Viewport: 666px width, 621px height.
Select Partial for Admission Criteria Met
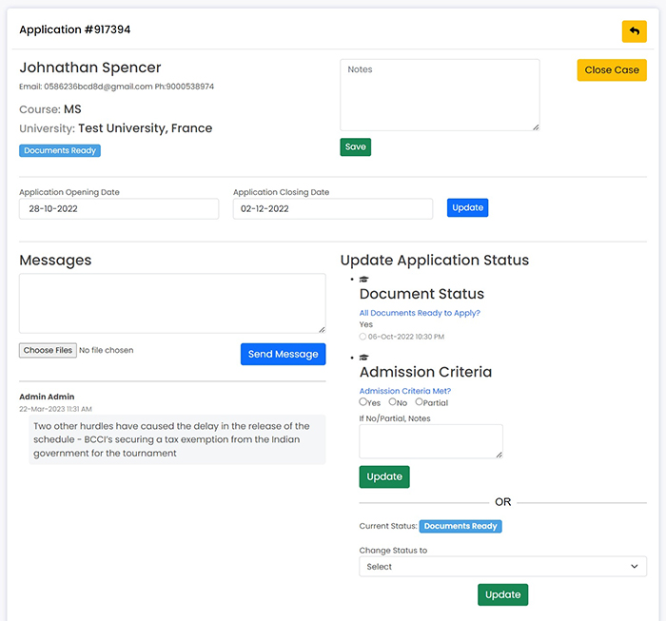coord(420,401)
